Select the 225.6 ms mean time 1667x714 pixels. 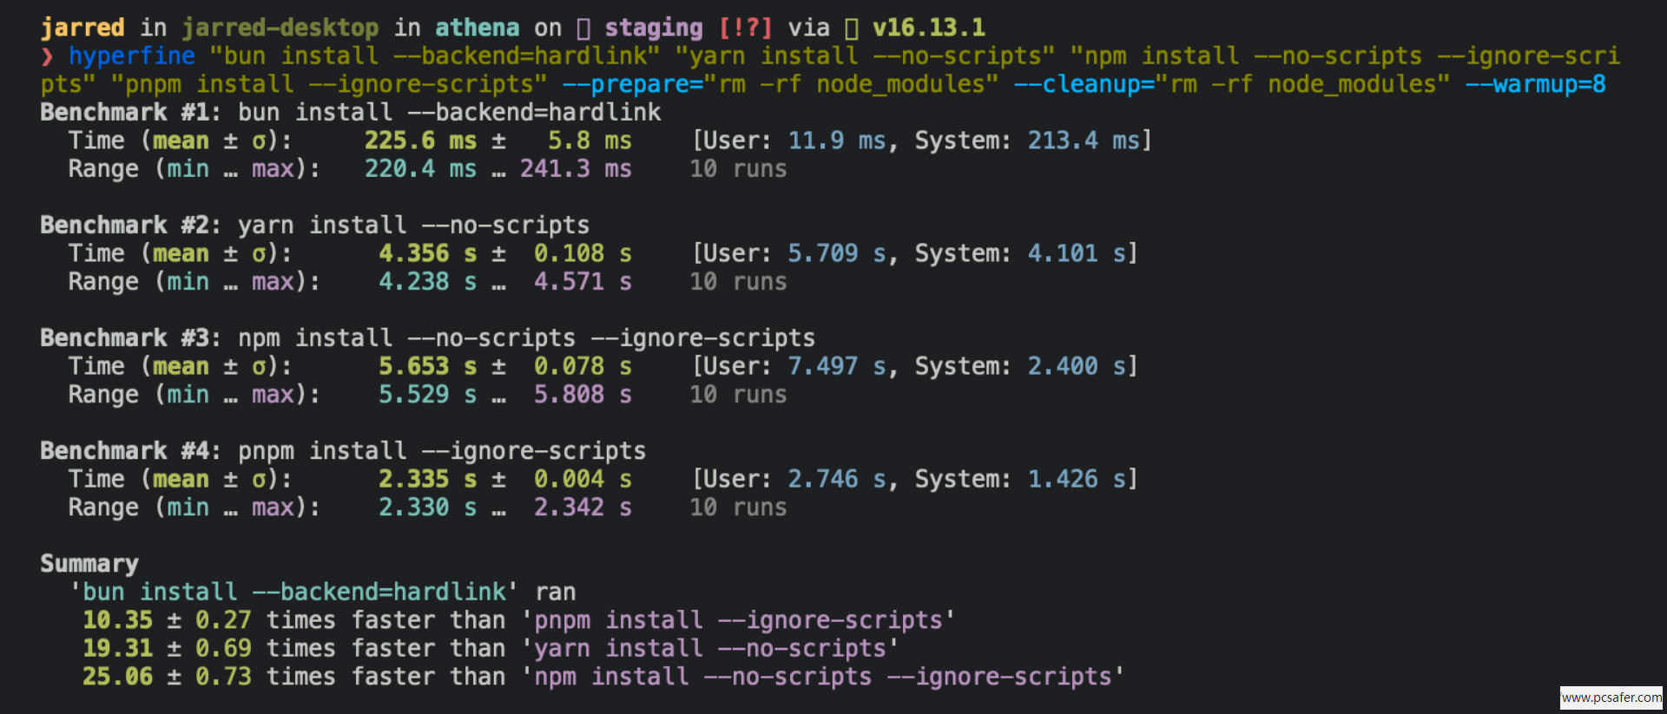419,141
